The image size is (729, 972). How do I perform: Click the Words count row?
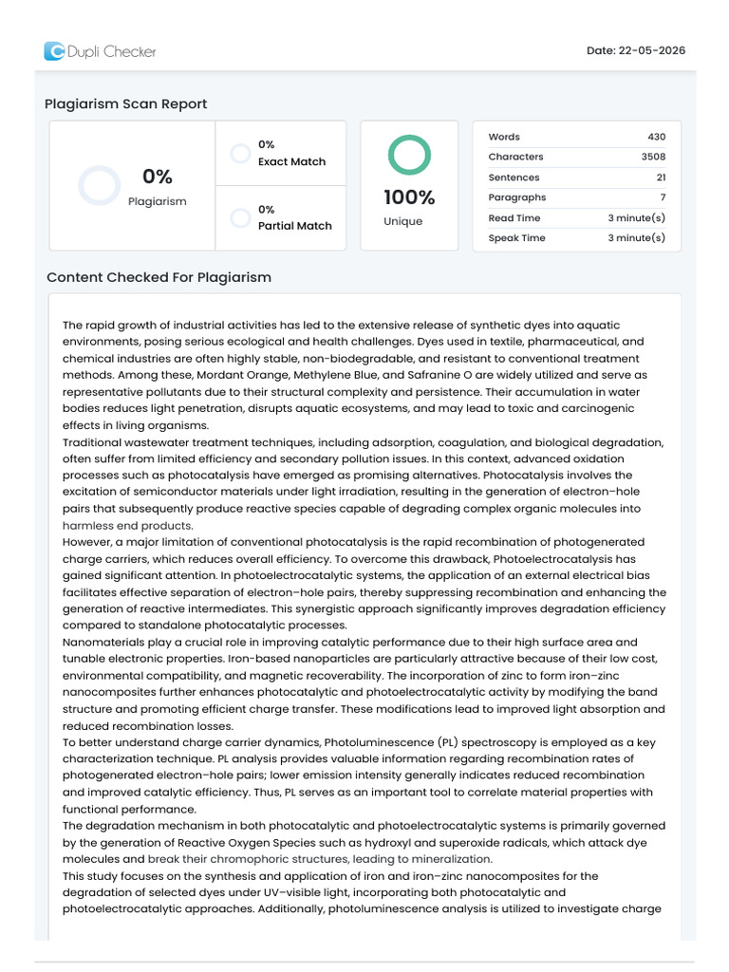pyautogui.click(x=576, y=137)
